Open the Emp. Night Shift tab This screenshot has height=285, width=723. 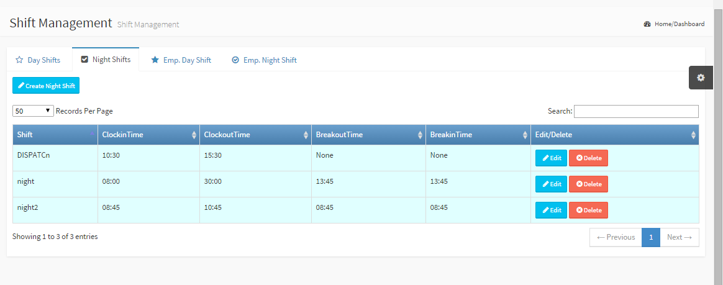264,60
